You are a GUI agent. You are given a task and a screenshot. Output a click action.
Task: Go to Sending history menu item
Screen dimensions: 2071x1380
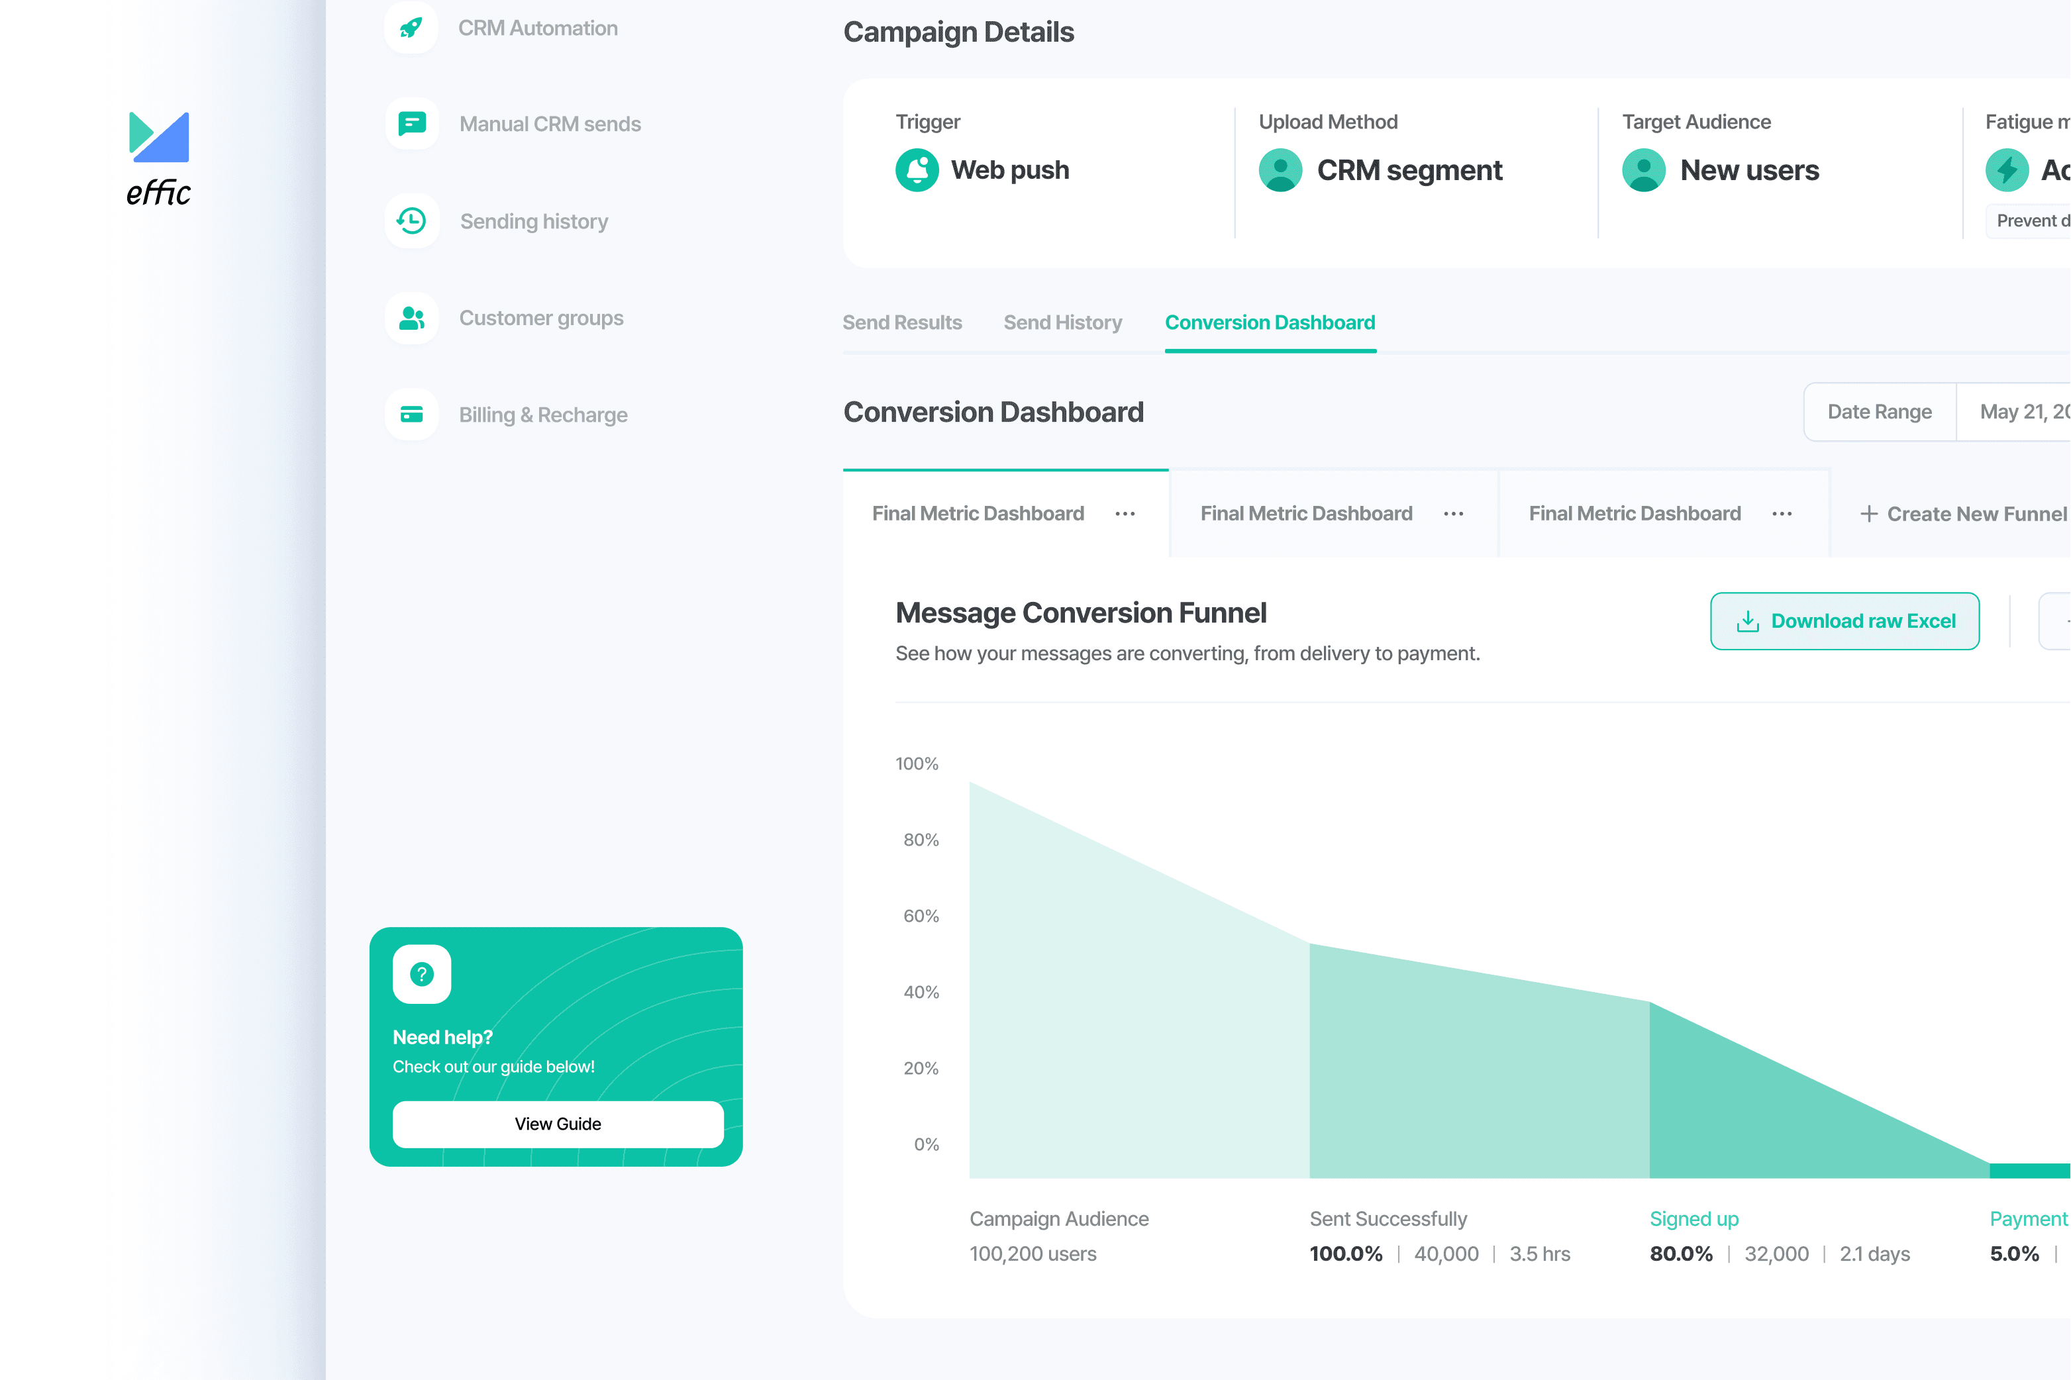point(533,222)
